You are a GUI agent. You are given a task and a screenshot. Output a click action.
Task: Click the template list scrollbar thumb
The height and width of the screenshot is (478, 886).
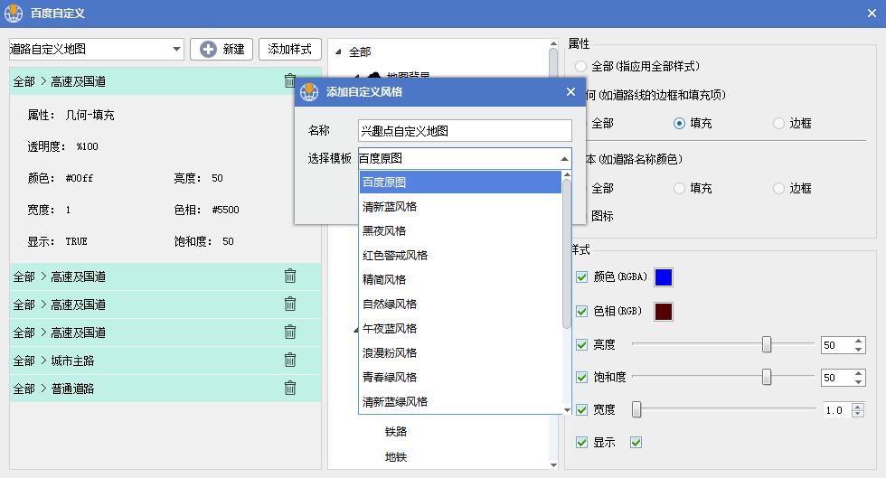(x=567, y=254)
